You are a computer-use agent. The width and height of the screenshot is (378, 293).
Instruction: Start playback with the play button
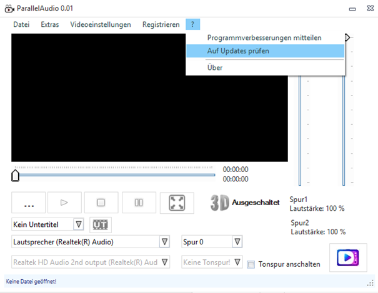point(64,203)
